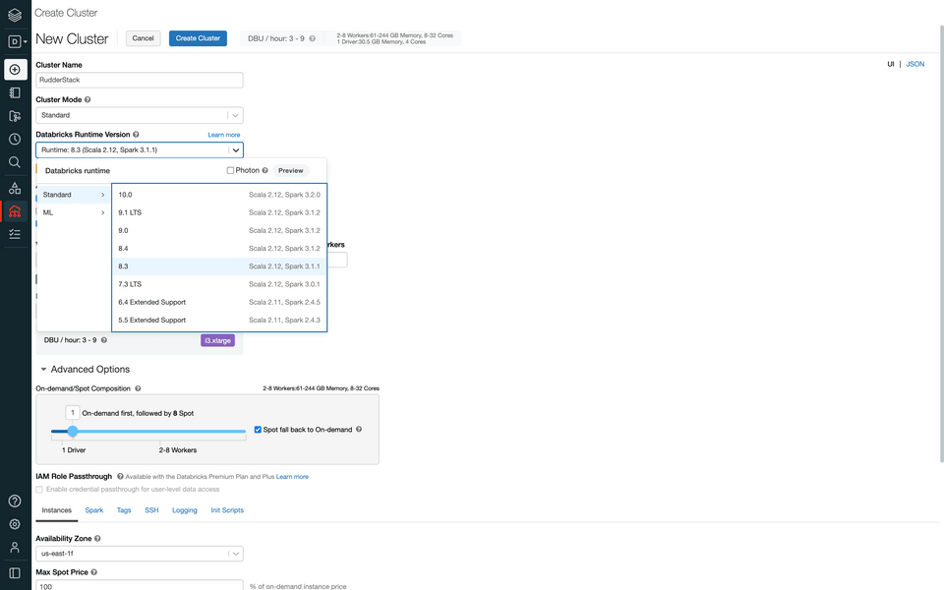
Task: Switch to the Spark tab
Action: coord(93,510)
